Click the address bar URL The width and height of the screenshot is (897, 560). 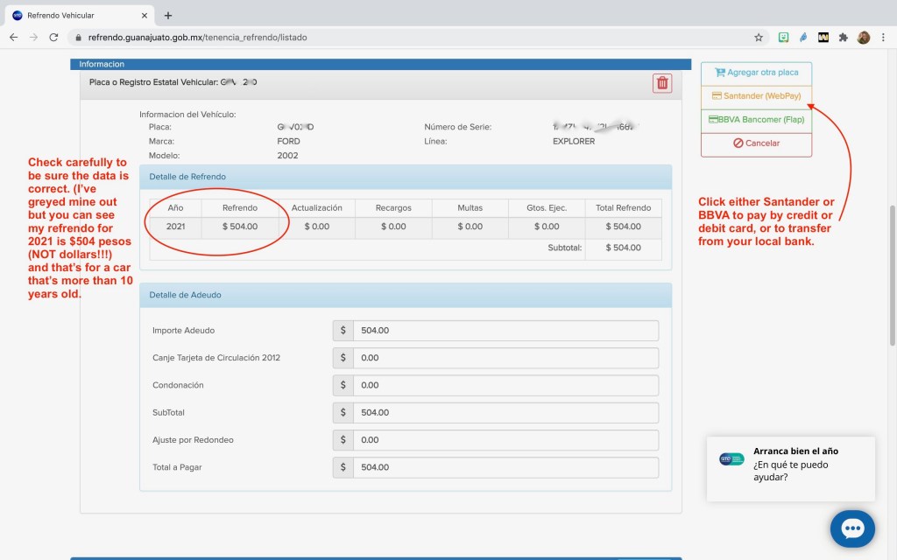[197, 38]
